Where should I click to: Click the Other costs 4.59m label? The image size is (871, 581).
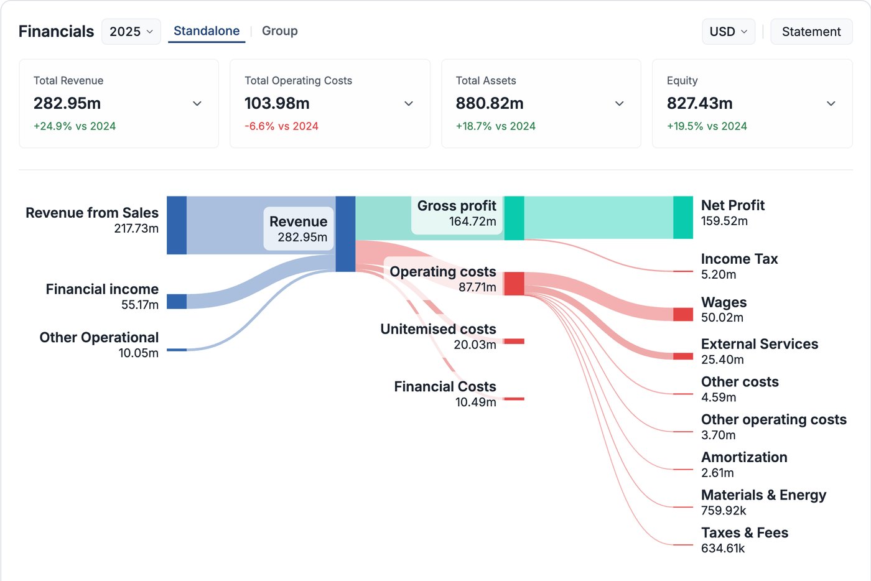tap(740, 389)
